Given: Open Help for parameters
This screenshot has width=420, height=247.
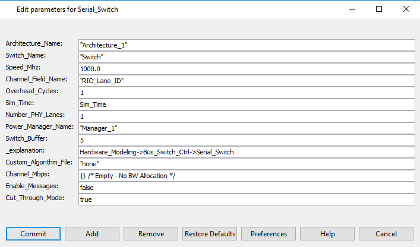Looking at the screenshot, I should click(327, 234).
